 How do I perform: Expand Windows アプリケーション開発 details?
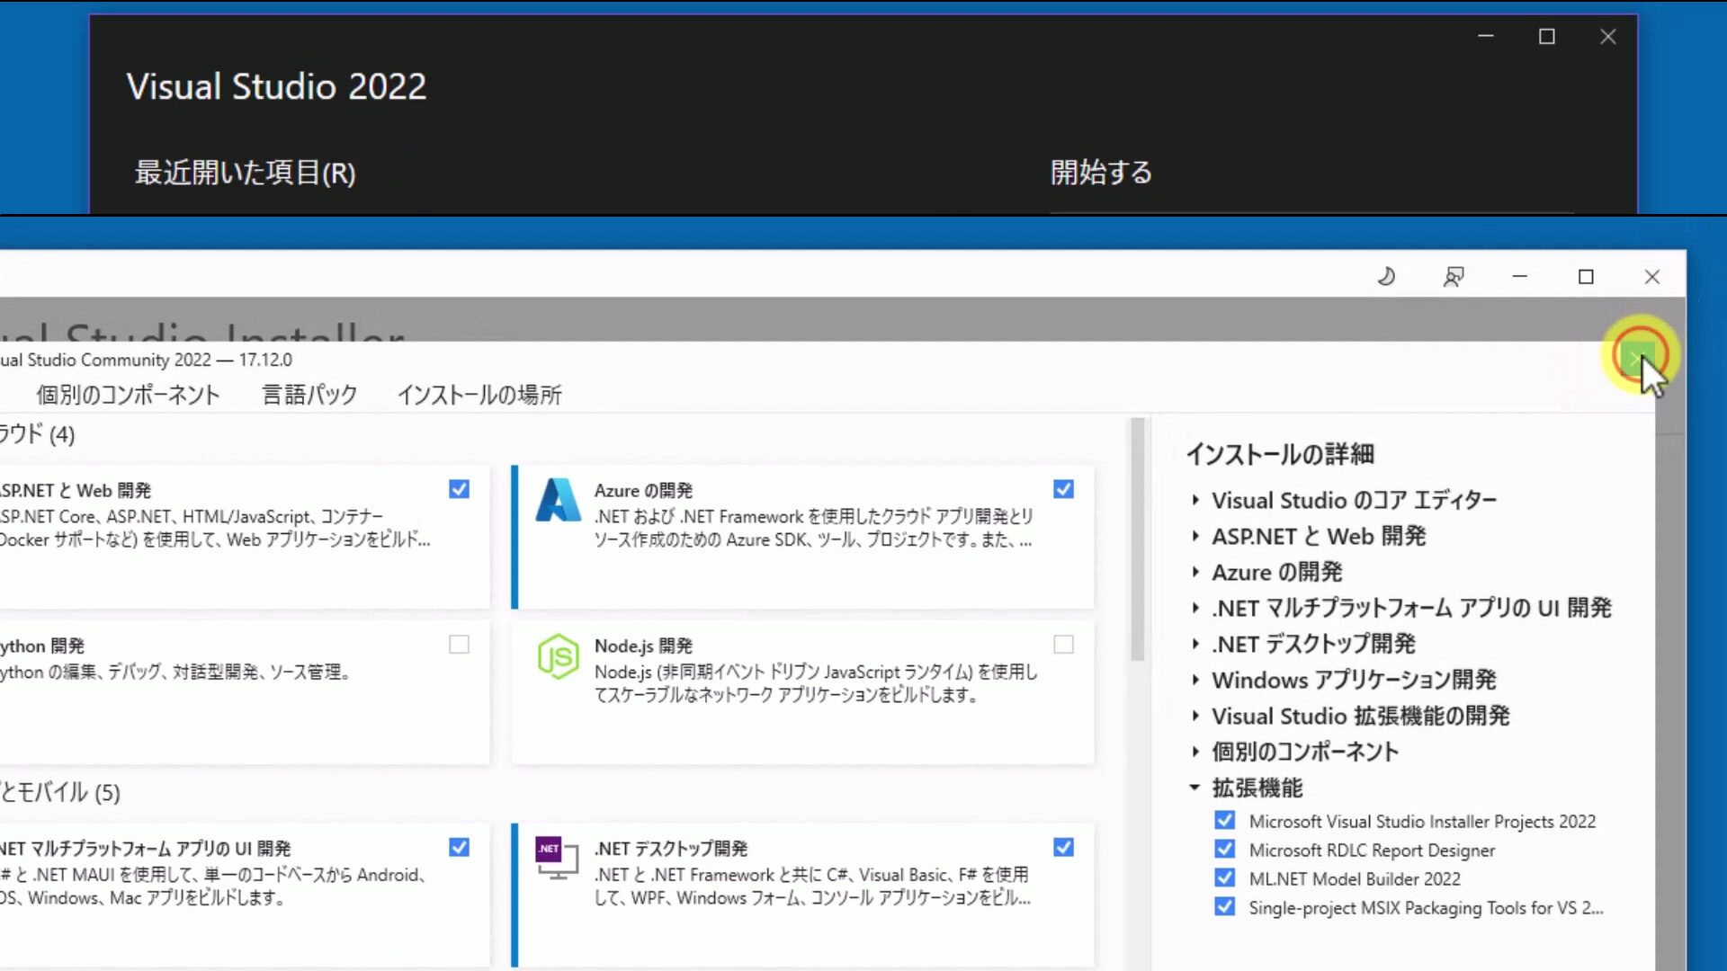(1195, 680)
